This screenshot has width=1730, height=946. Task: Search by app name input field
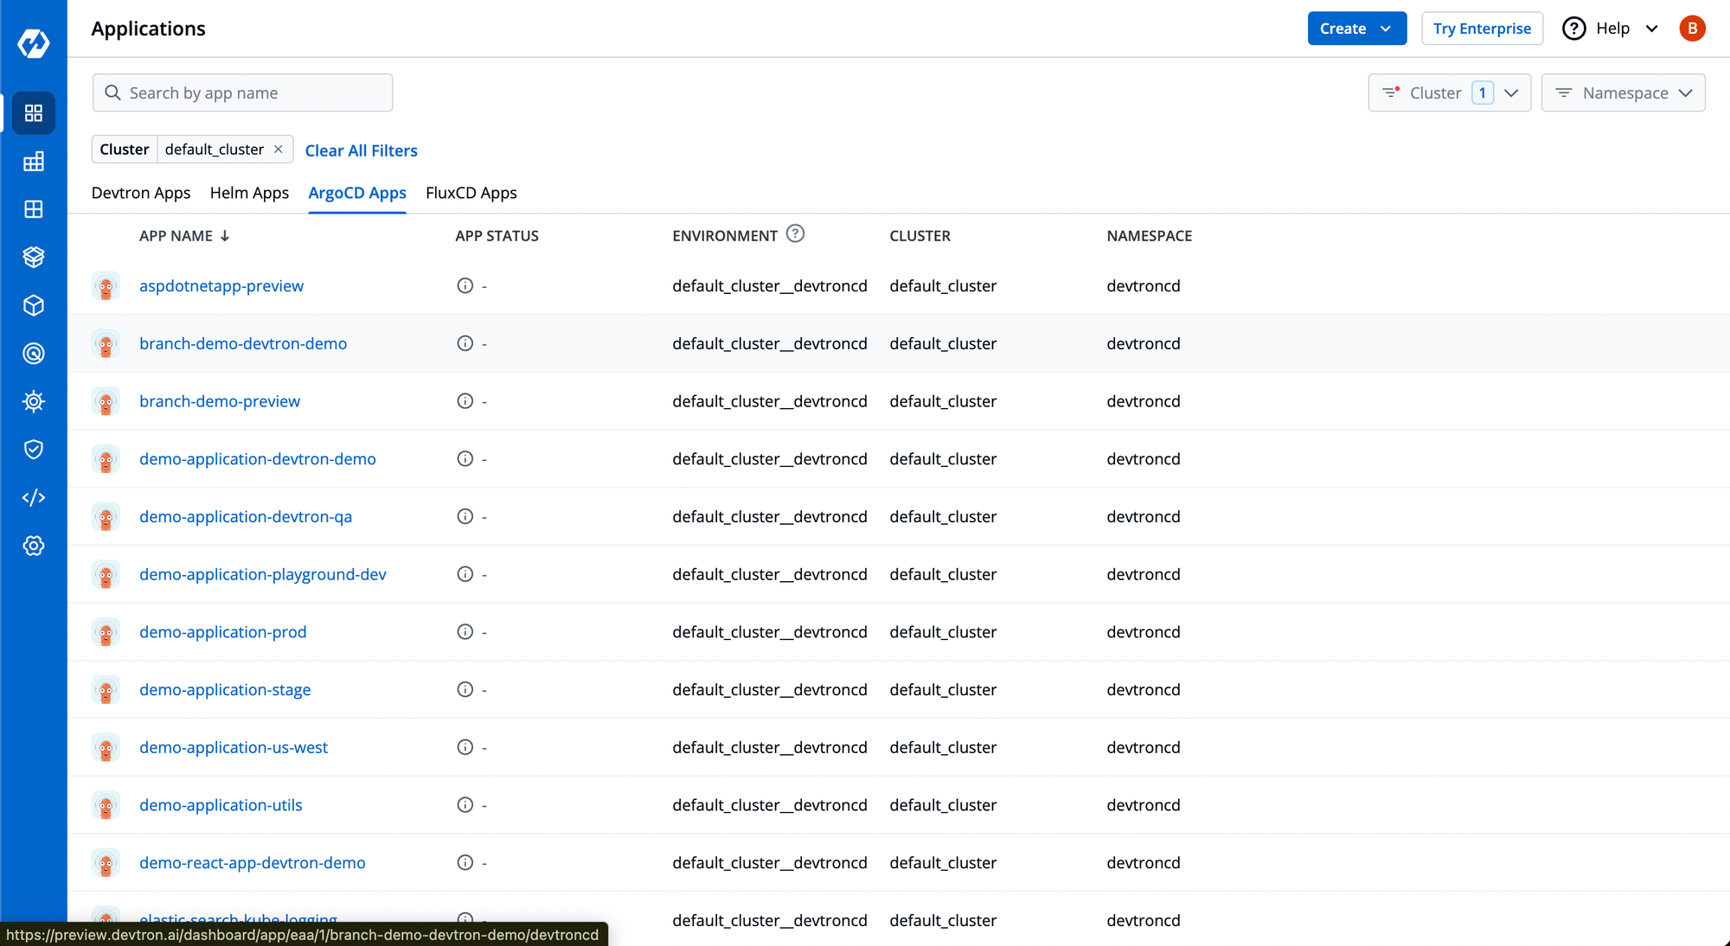point(241,92)
